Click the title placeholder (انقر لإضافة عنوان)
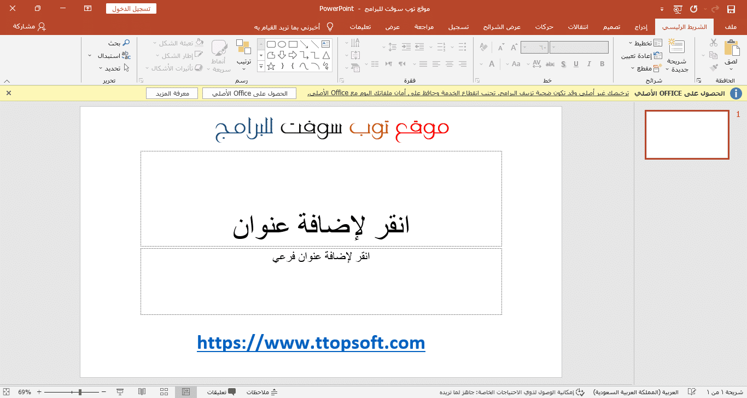This screenshot has height=398, width=747. [x=321, y=199]
